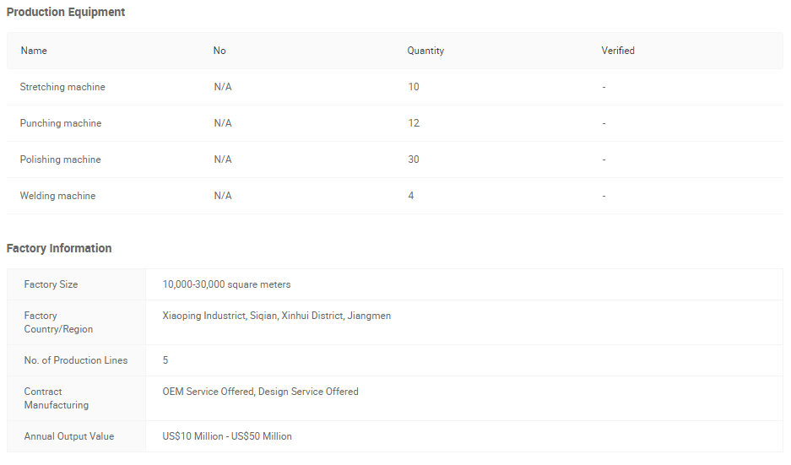791x465 pixels.
Task: Select the Contract Manufacturing label
Action: (x=56, y=398)
